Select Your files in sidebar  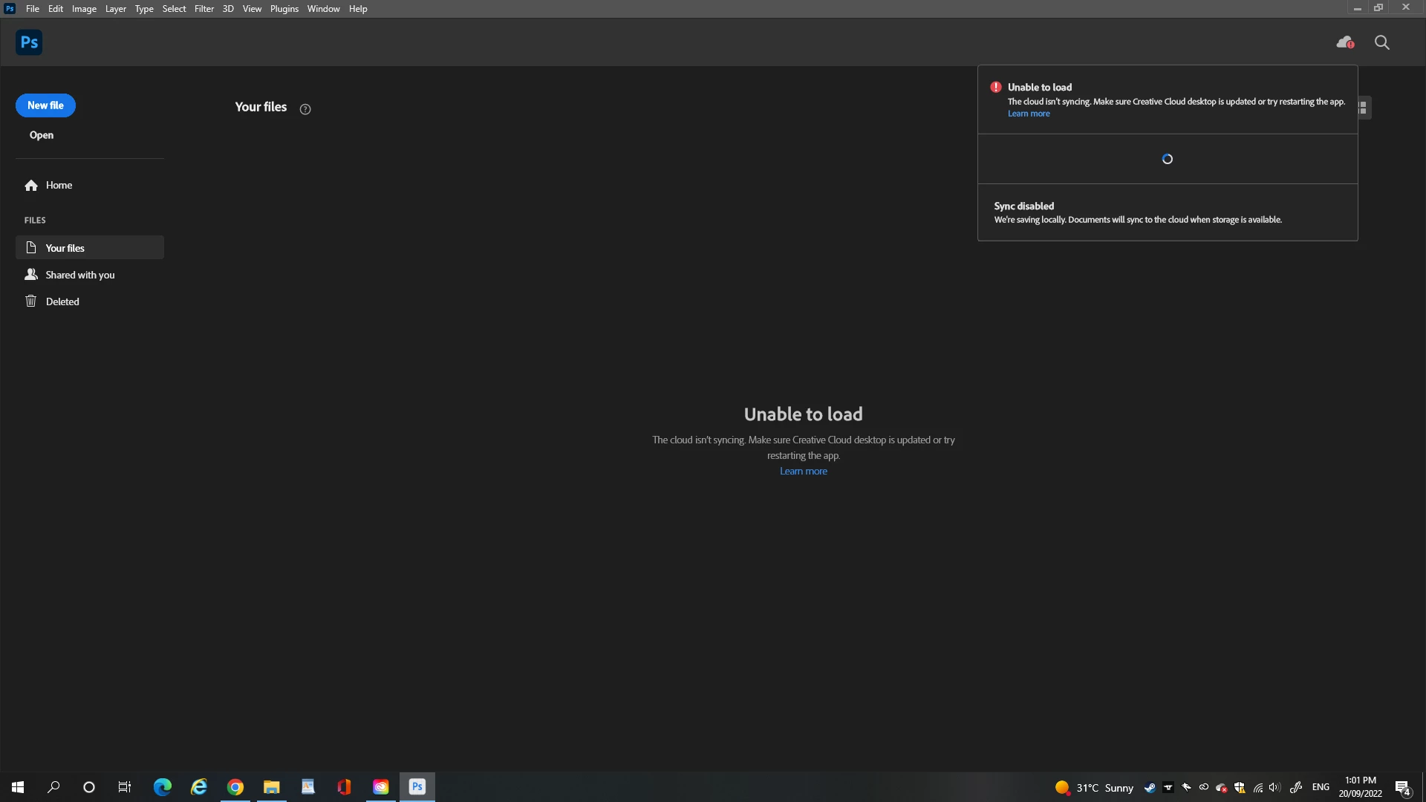[x=65, y=248]
